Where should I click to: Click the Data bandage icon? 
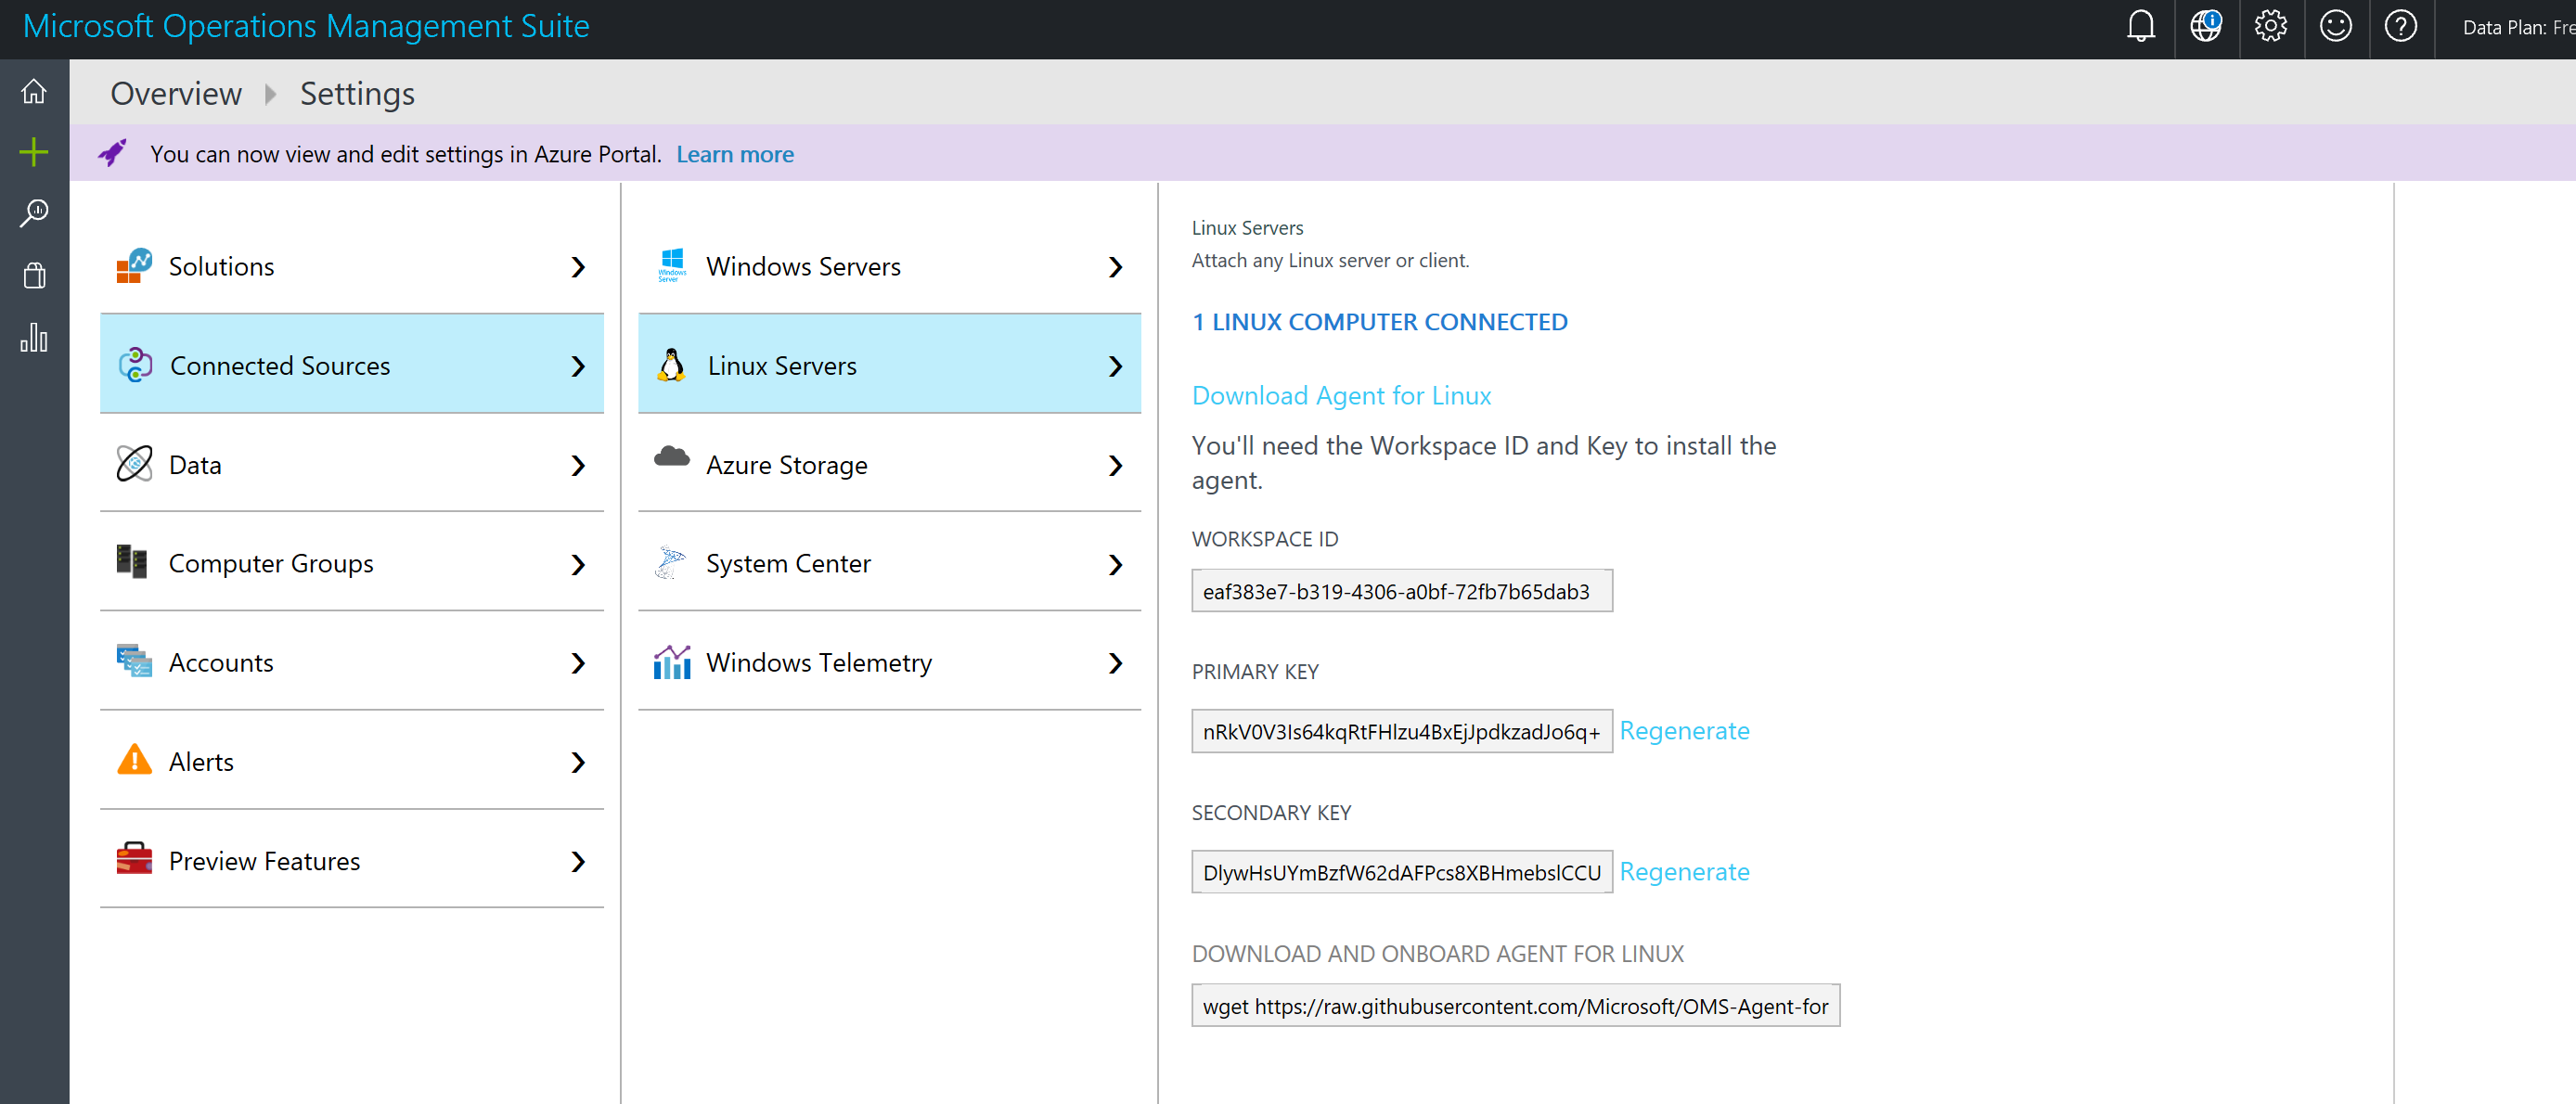point(134,464)
